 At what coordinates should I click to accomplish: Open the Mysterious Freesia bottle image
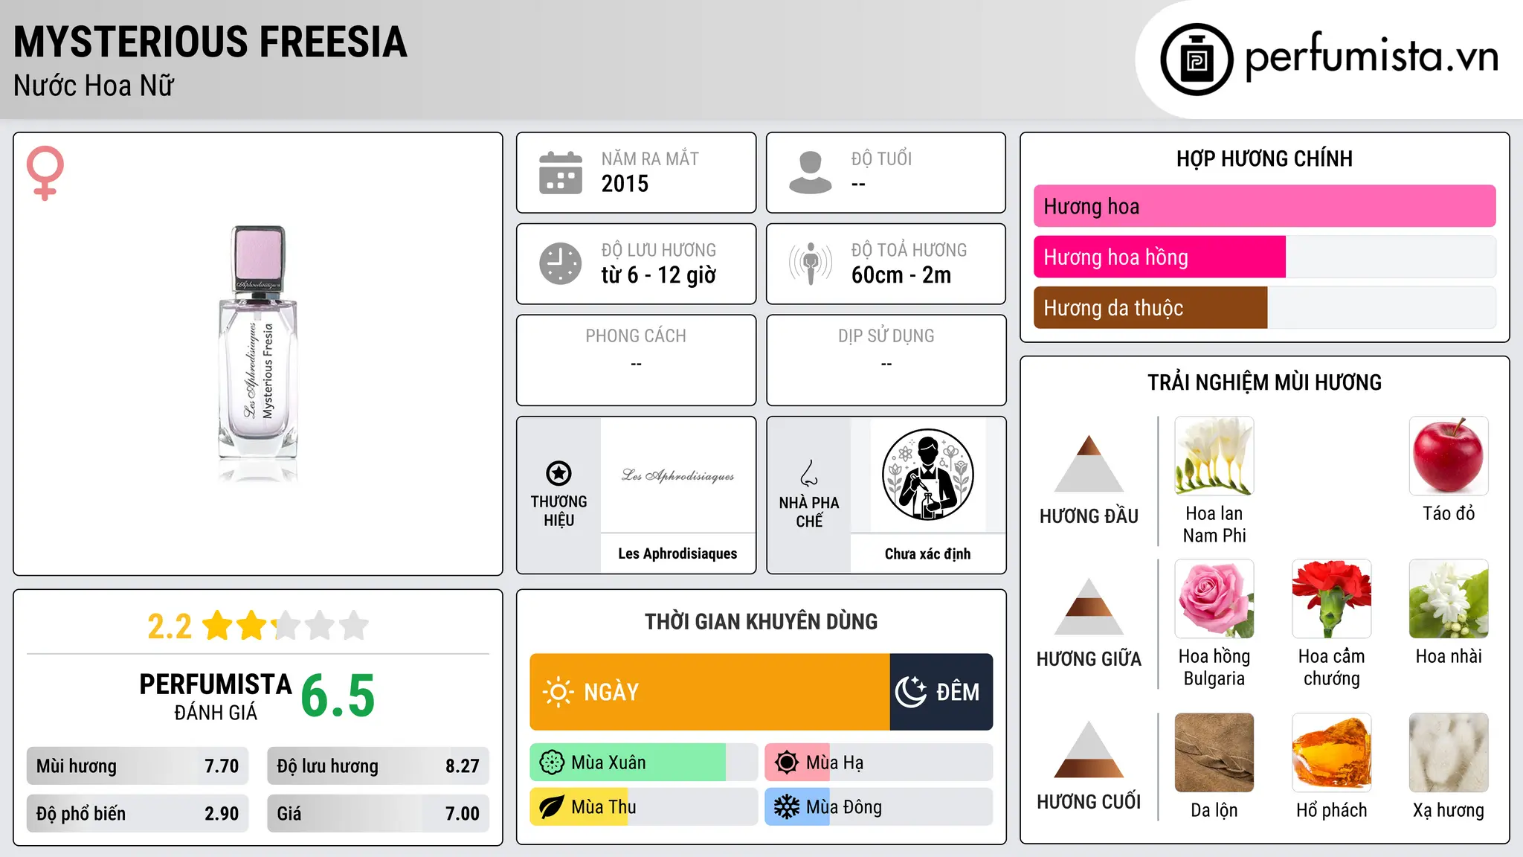[x=258, y=353]
